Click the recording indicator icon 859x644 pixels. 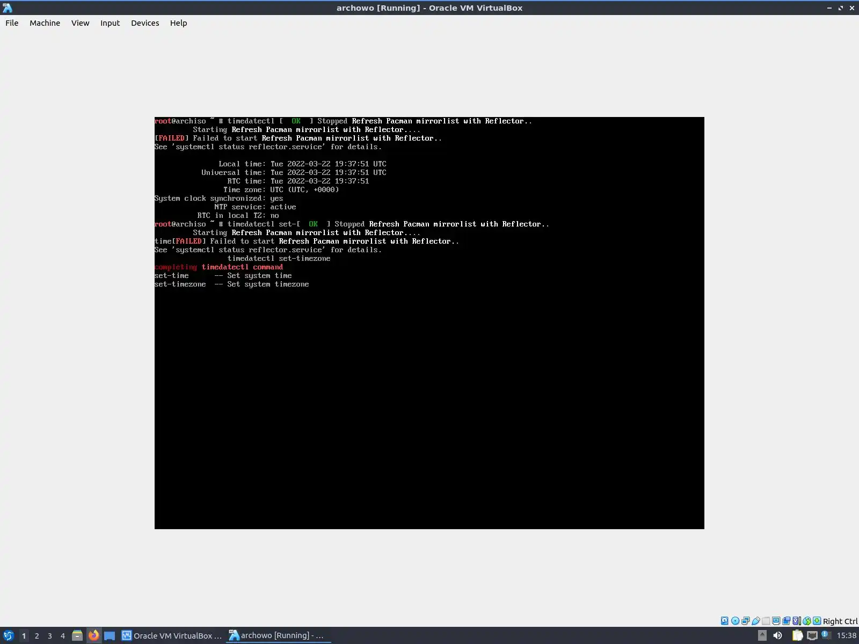(786, 621)
